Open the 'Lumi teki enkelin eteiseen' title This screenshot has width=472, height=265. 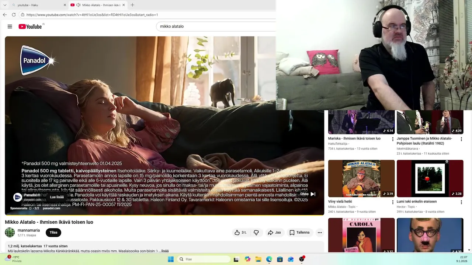(x=417, y=202)
